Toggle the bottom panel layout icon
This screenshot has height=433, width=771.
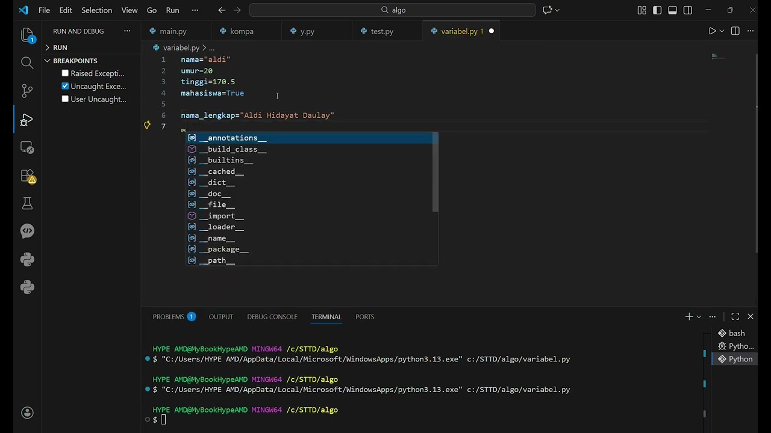click(x=672, y=10)
